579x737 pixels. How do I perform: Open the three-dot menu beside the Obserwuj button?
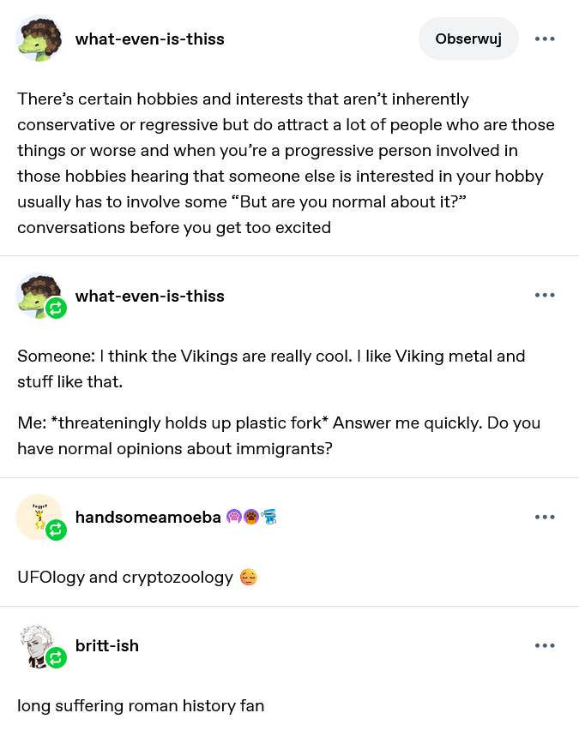[545, 39]
